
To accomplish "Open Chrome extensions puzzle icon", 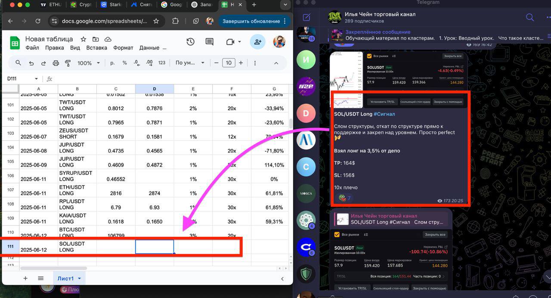I will (175, 21).
